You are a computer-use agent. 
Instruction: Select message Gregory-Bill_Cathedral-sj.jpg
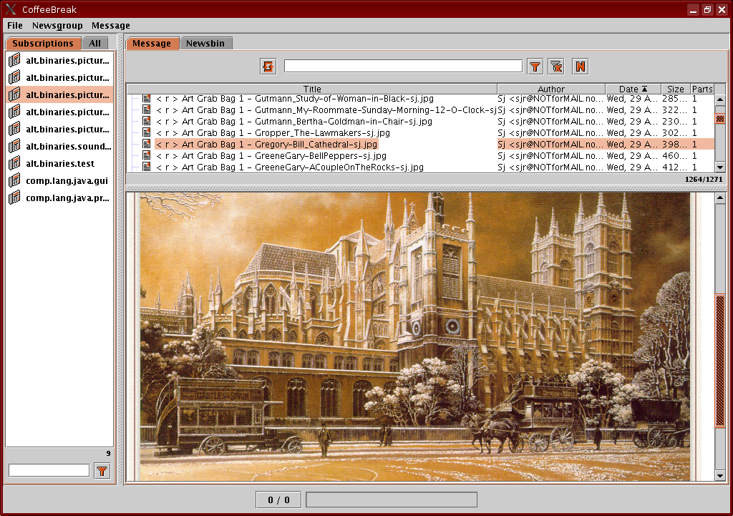[x=266, y=144]
